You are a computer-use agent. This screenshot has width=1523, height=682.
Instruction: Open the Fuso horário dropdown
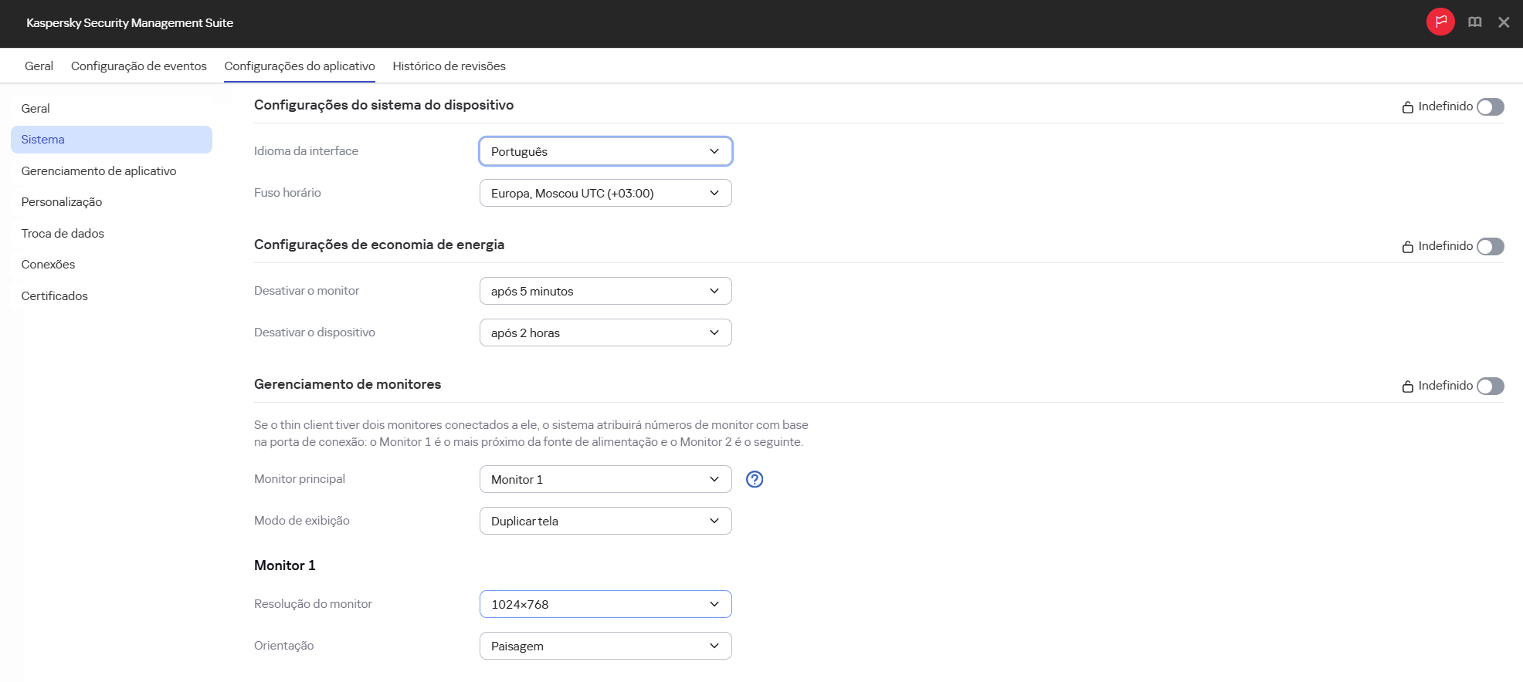605,193
